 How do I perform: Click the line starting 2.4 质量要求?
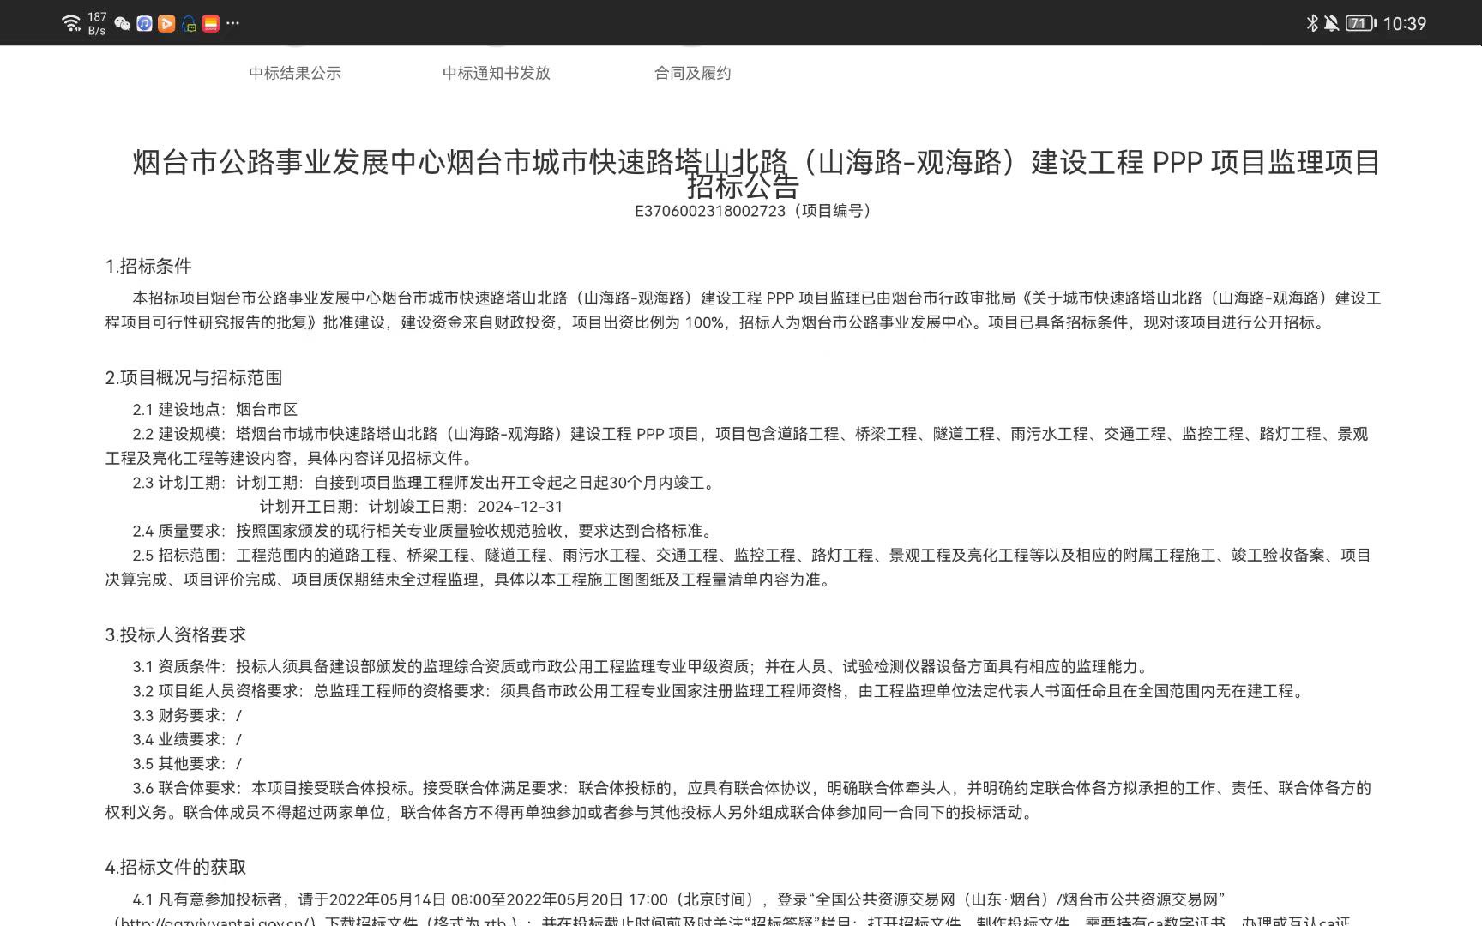click(424, 531)
